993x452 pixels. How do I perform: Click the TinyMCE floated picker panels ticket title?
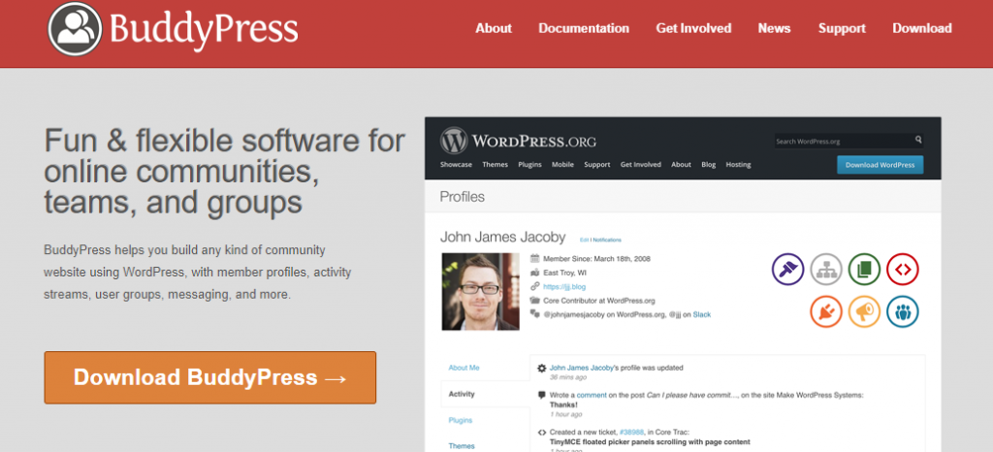[x=650, y=442]
